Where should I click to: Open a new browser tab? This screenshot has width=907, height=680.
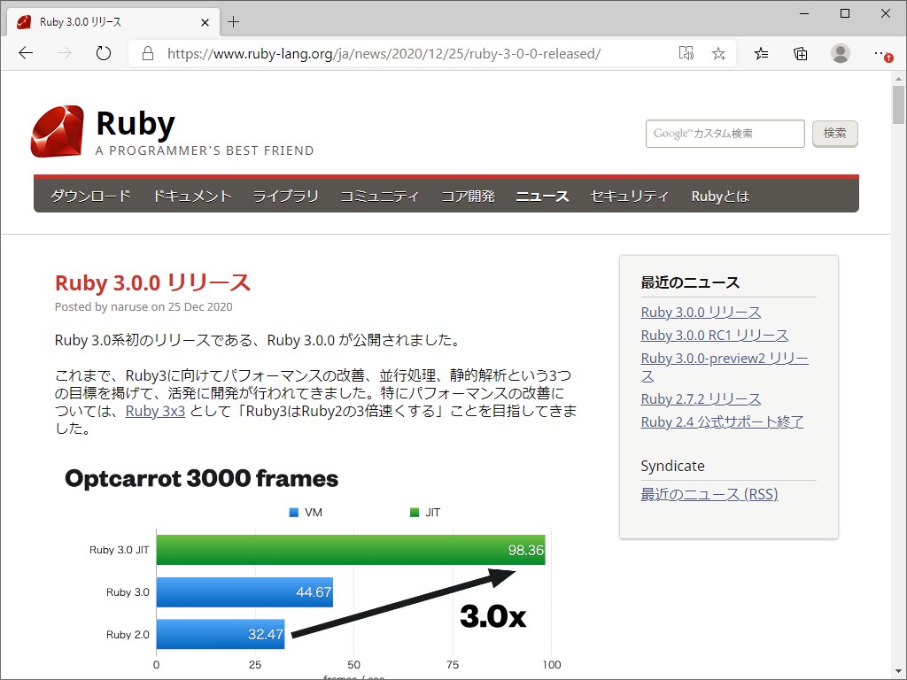pos(234,21)
